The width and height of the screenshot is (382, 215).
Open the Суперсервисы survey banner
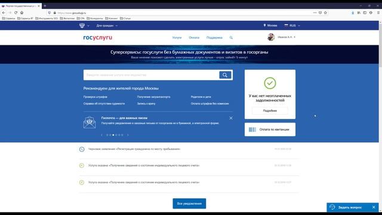[189, 54]
